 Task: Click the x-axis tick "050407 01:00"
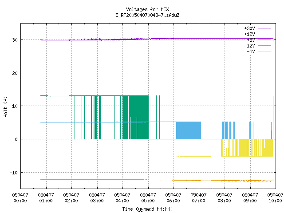click(x=46, y=198)
